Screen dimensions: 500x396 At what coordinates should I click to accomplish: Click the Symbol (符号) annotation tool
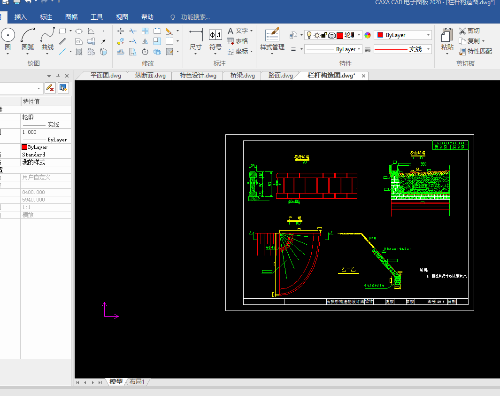tap(215, 36)
